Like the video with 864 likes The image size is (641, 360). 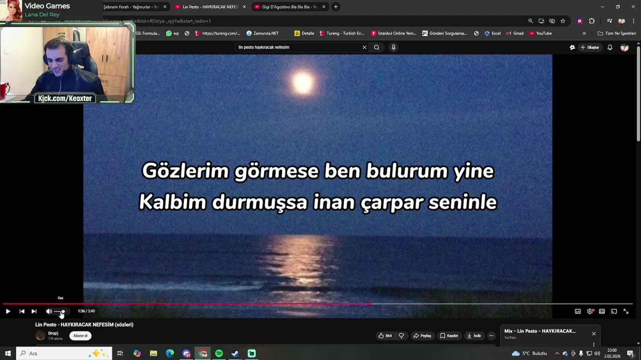click(385, 336)
